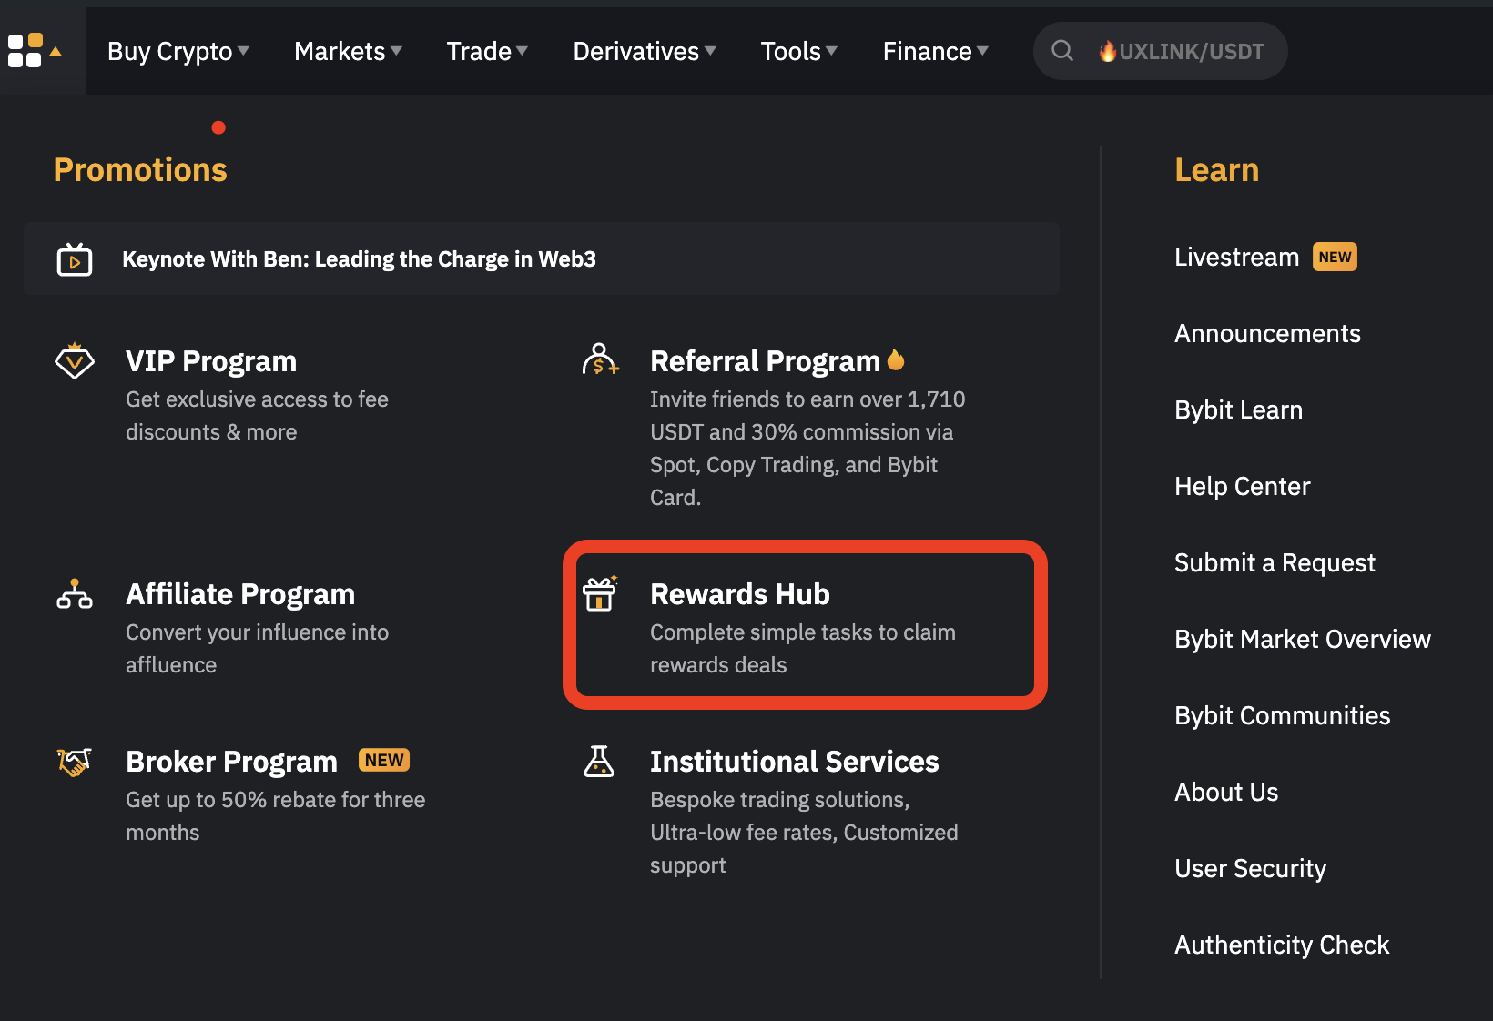
Task: Expand the Derivatives dropdown
Action: (x=645, y=51)
